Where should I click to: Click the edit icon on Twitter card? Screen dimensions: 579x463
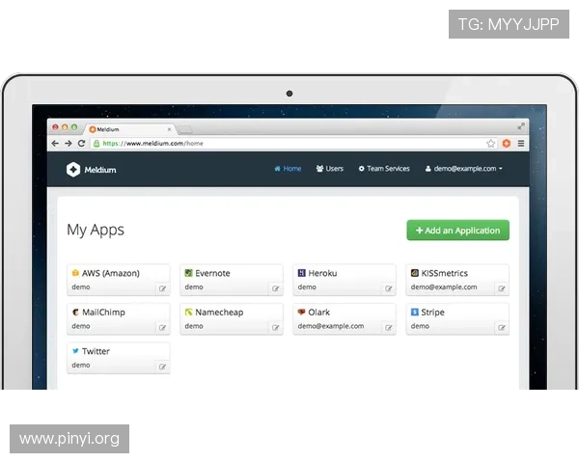coord(162,367)
